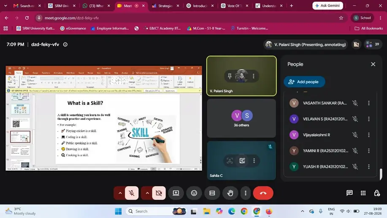Unmute your microphone
387x218 pixels.
(x=132, y=193)
